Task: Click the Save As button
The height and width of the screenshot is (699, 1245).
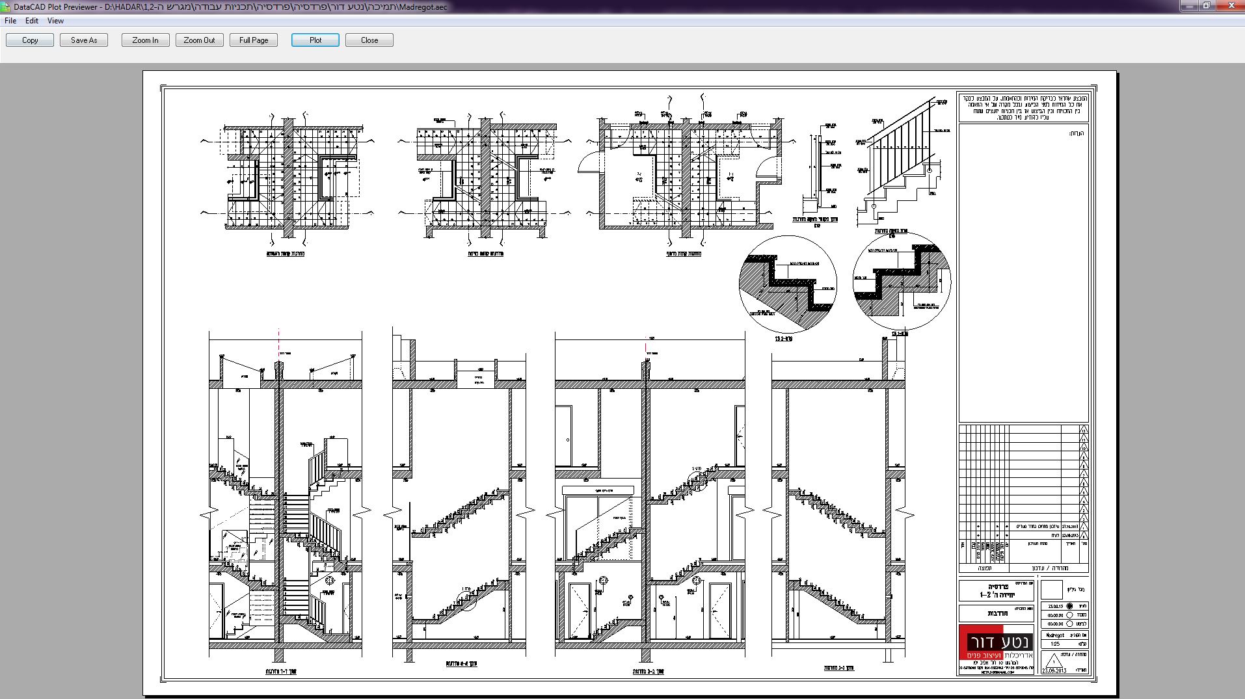Action: 84,40
